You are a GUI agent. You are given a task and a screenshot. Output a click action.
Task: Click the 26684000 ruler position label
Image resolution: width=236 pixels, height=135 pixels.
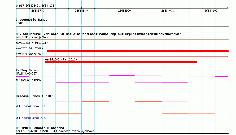[168, 11]
